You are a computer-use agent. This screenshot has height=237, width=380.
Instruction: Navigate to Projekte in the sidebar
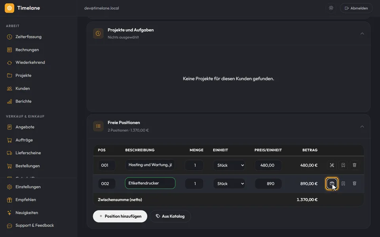[x=23, y=75]
